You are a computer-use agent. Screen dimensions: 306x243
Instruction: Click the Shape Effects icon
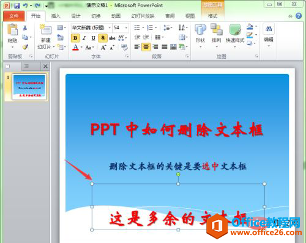click(250, 43)
